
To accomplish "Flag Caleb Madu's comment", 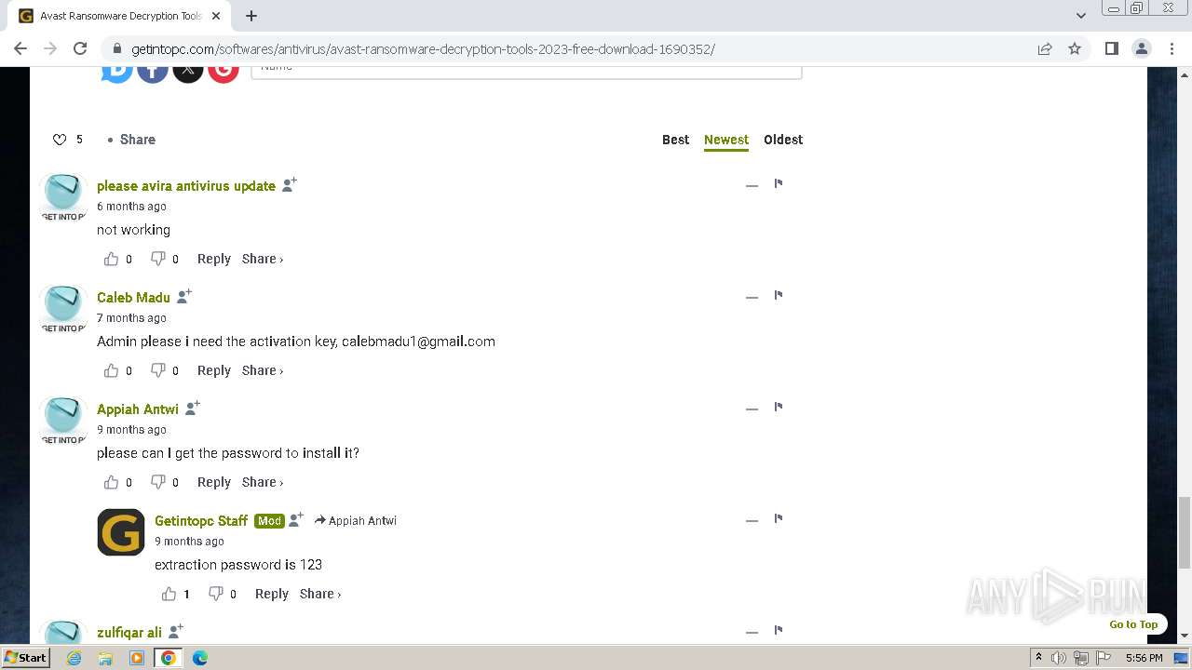I will pos(779,296).
